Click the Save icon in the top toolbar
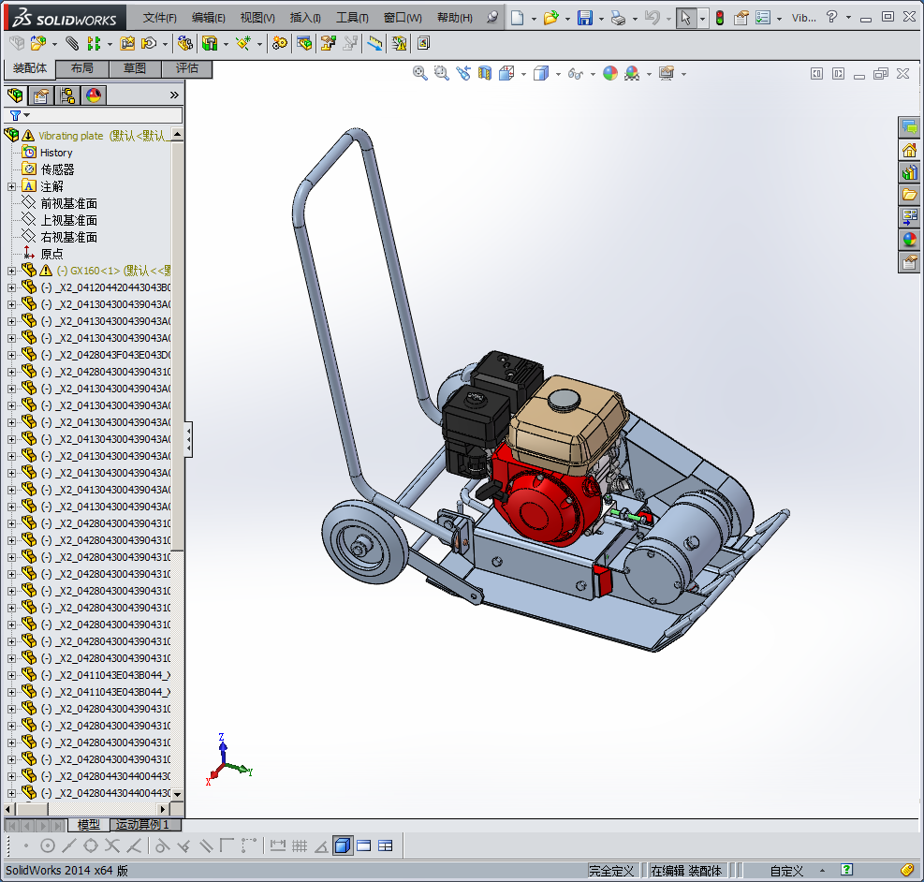This screenshot has width=924, height=882. [x=584, y=18]
